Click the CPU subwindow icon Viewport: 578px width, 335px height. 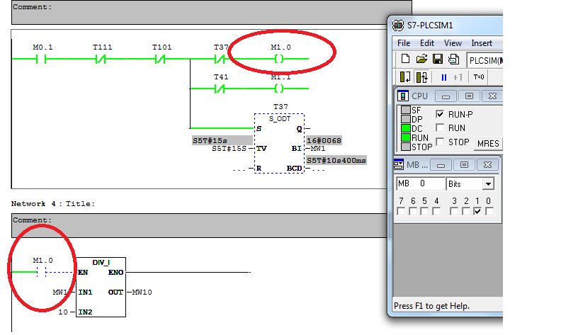click(x=402, y=96)
